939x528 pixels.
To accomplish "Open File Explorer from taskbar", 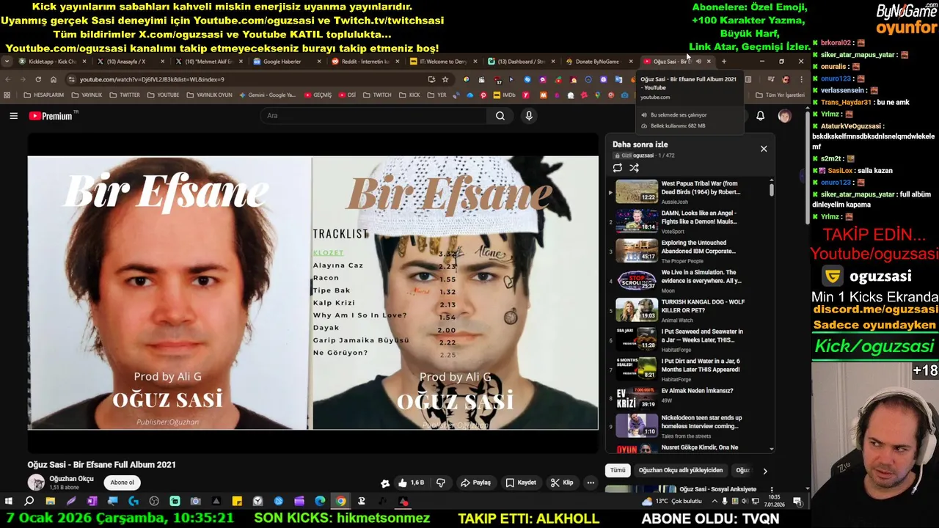I will pos(50,502).
